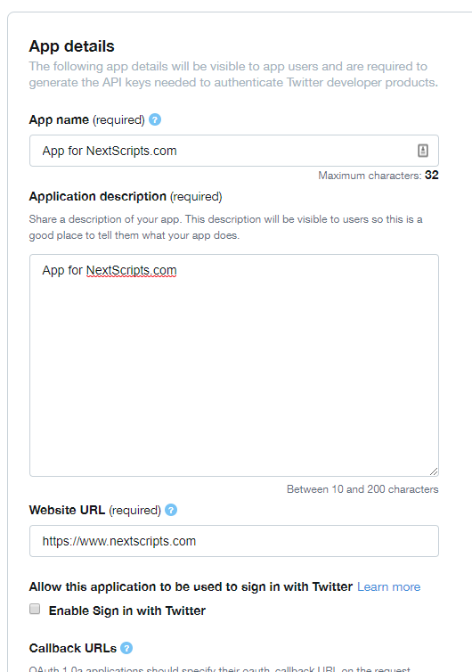
Task: Click the 'Between 10 and 200 characters' hint
Action: coord(362,489)
